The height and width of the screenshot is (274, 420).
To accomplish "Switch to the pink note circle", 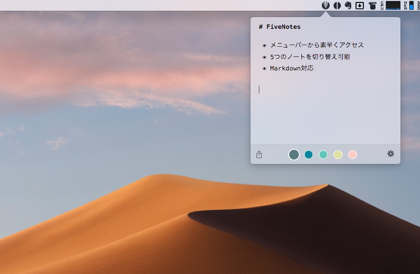I will point(353,155).
